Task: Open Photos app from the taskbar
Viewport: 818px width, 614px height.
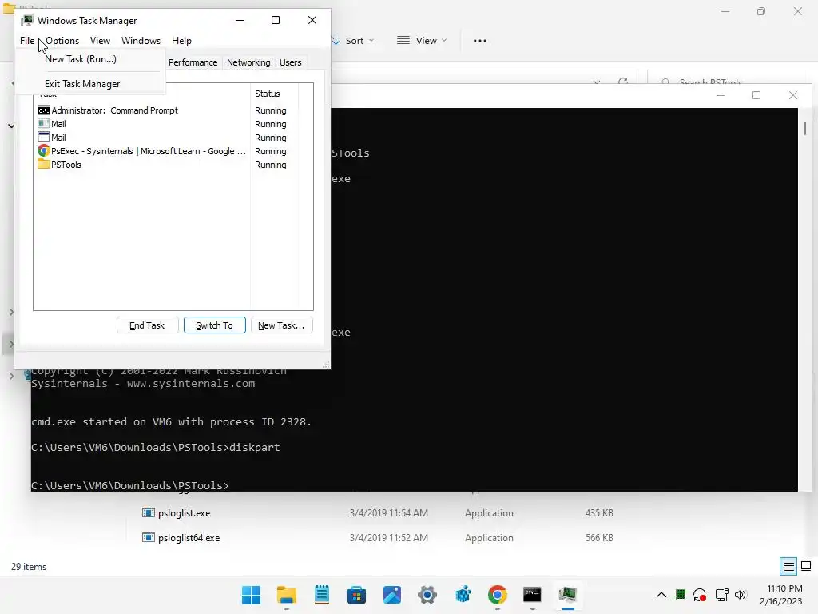Action: click(392, 595)
